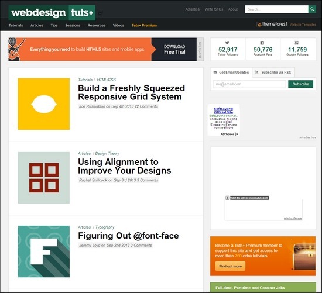Open the Twitter followers bird icon

(x=227, y=43)
